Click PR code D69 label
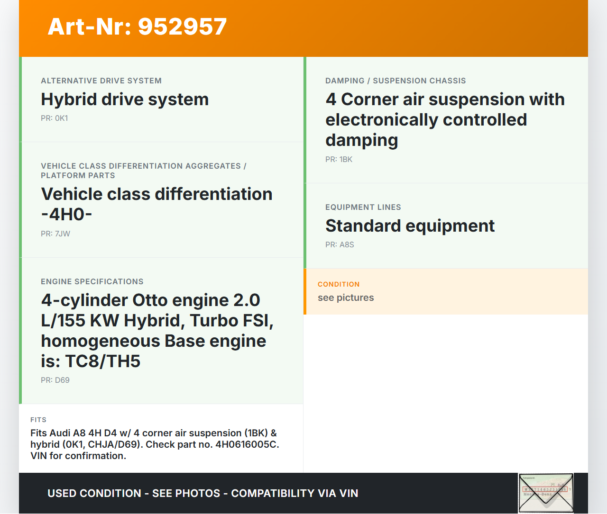The height and width of the screenshot is (514, 607). [x=55, y=380]
